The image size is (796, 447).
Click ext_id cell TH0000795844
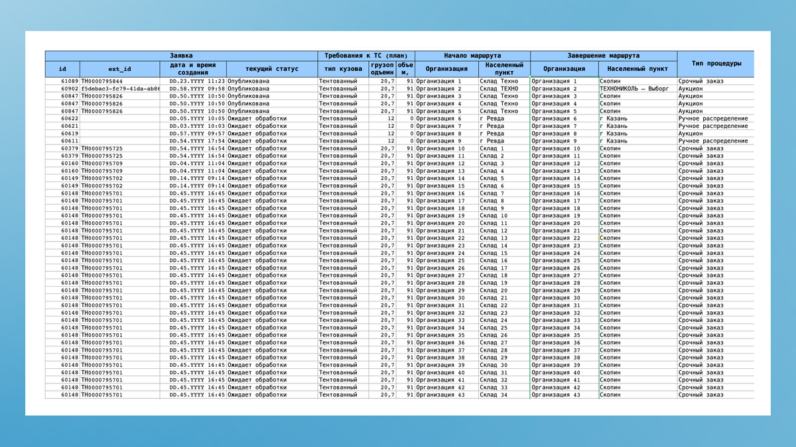[x=119, y=81]
